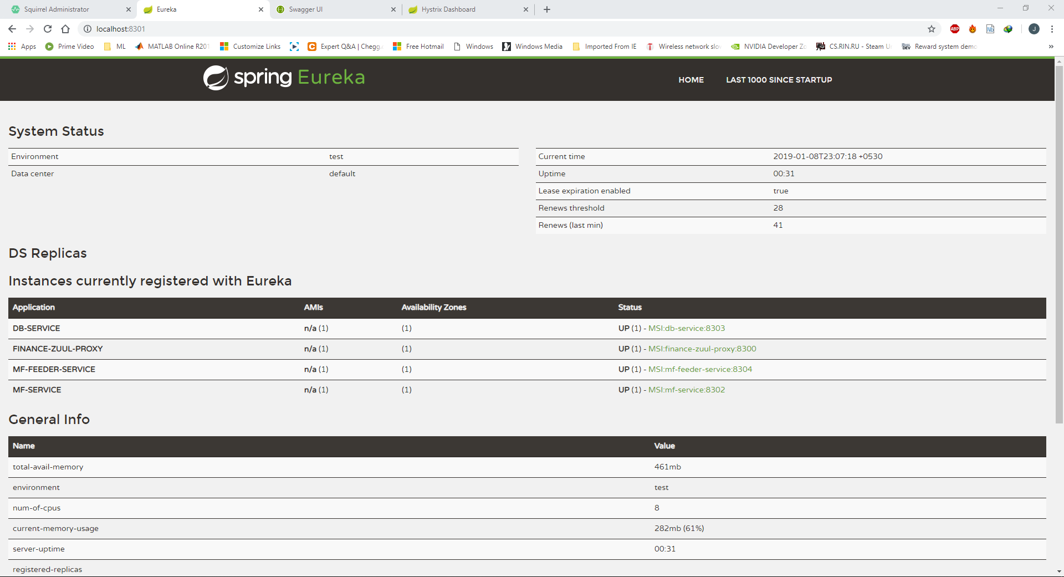Open the NVIDIA Developer bookmark
1064x577 pixels.
[x=769, y=47]
